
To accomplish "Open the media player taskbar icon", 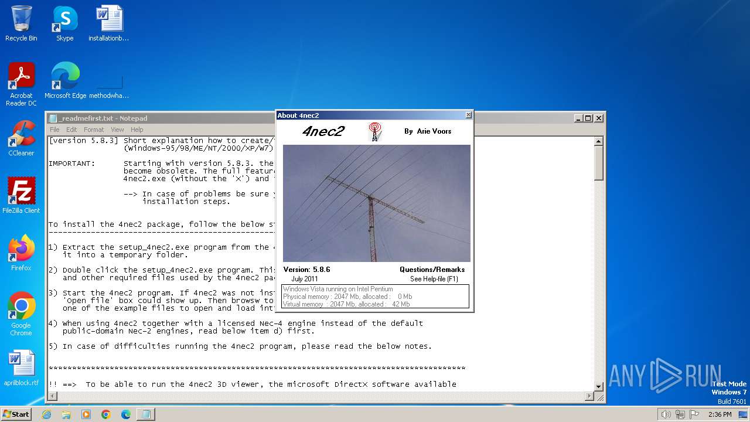I will tap(86, 414).
